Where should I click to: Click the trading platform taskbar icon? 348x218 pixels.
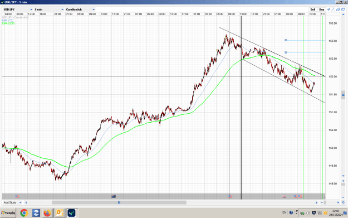[71, 213]
